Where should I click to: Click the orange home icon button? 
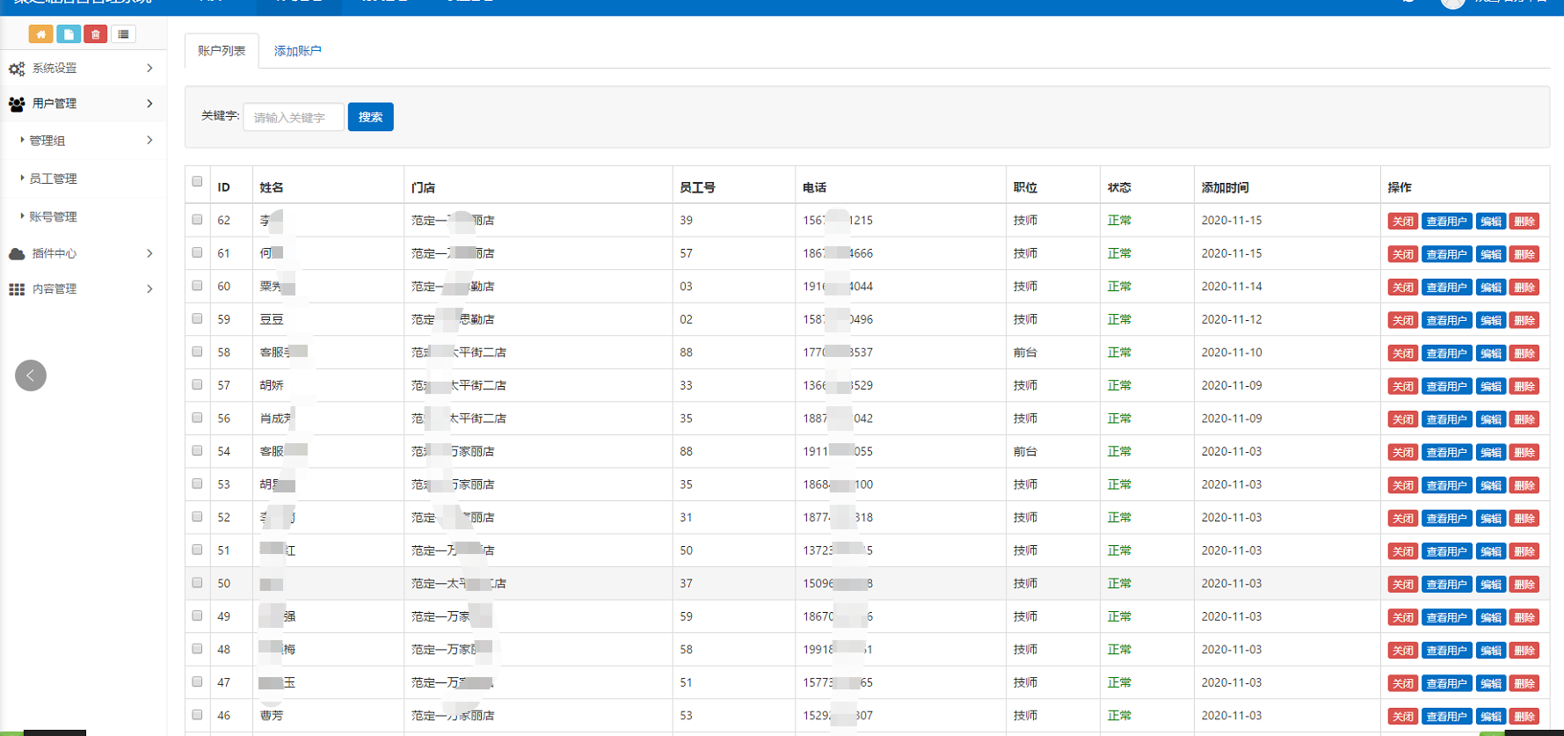coord(40,34)
